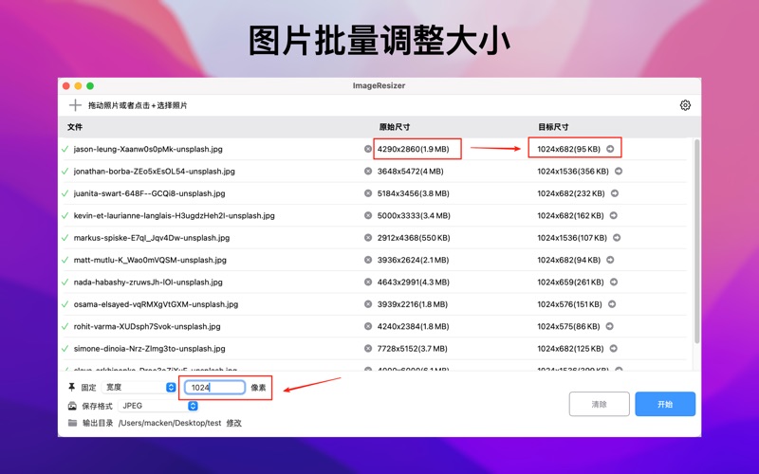Toggle checkmark for matt-mutlu image
Viewport: 759px width, 474px height.
(65, 260)
